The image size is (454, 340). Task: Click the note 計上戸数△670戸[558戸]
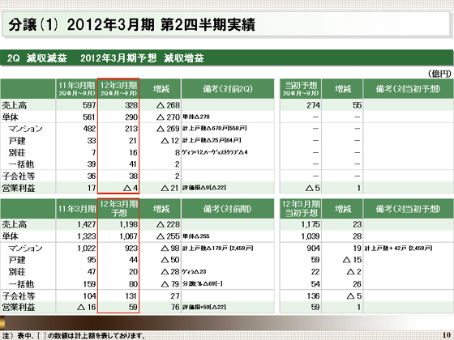pos(215,129)
